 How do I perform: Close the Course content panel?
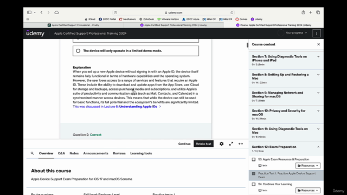point(318,44)
